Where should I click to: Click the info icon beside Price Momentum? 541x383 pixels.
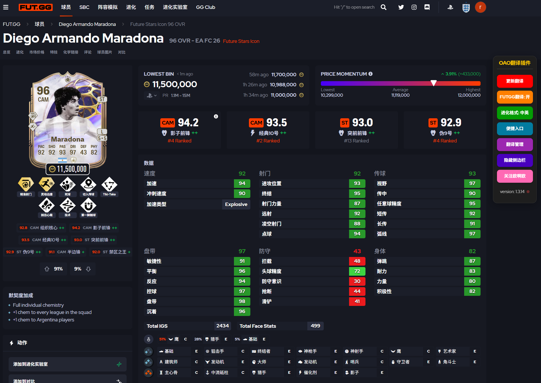click(371, 74)
